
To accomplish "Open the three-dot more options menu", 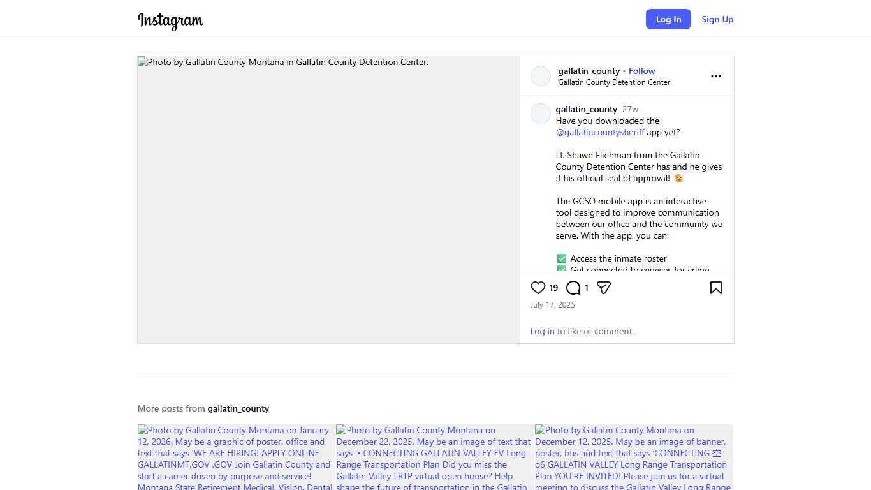I will click(715, 76).
